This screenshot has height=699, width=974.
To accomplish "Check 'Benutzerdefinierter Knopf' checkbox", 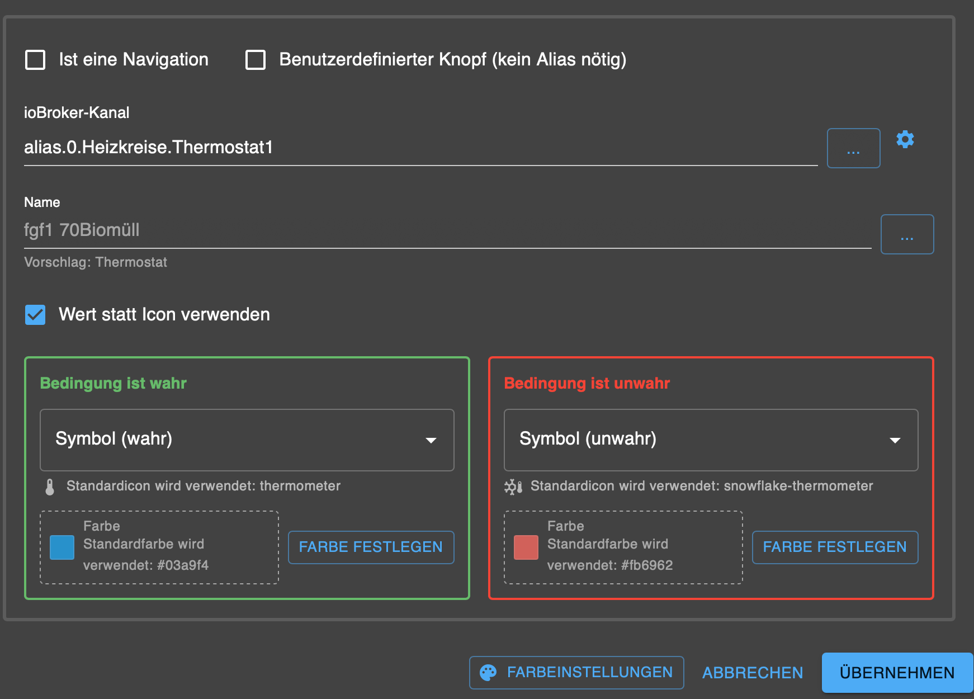I will [x=256, y=60].
